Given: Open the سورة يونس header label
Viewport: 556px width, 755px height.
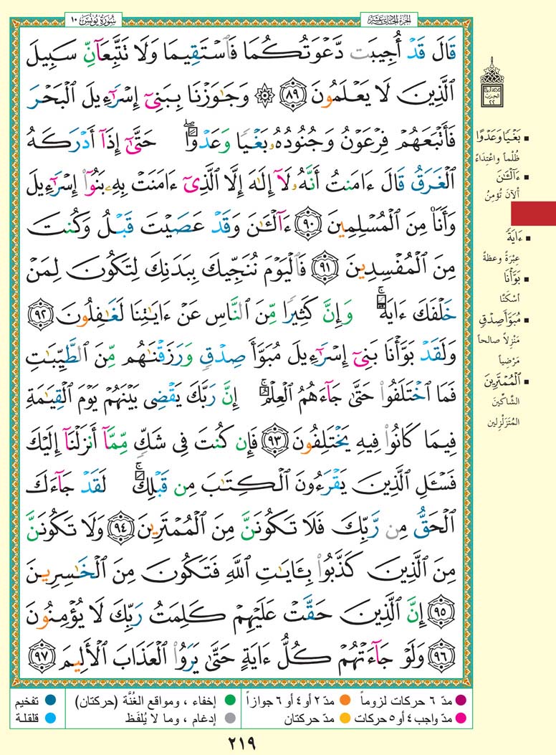Looking at the screenshot, I should (x=92, y=16).
